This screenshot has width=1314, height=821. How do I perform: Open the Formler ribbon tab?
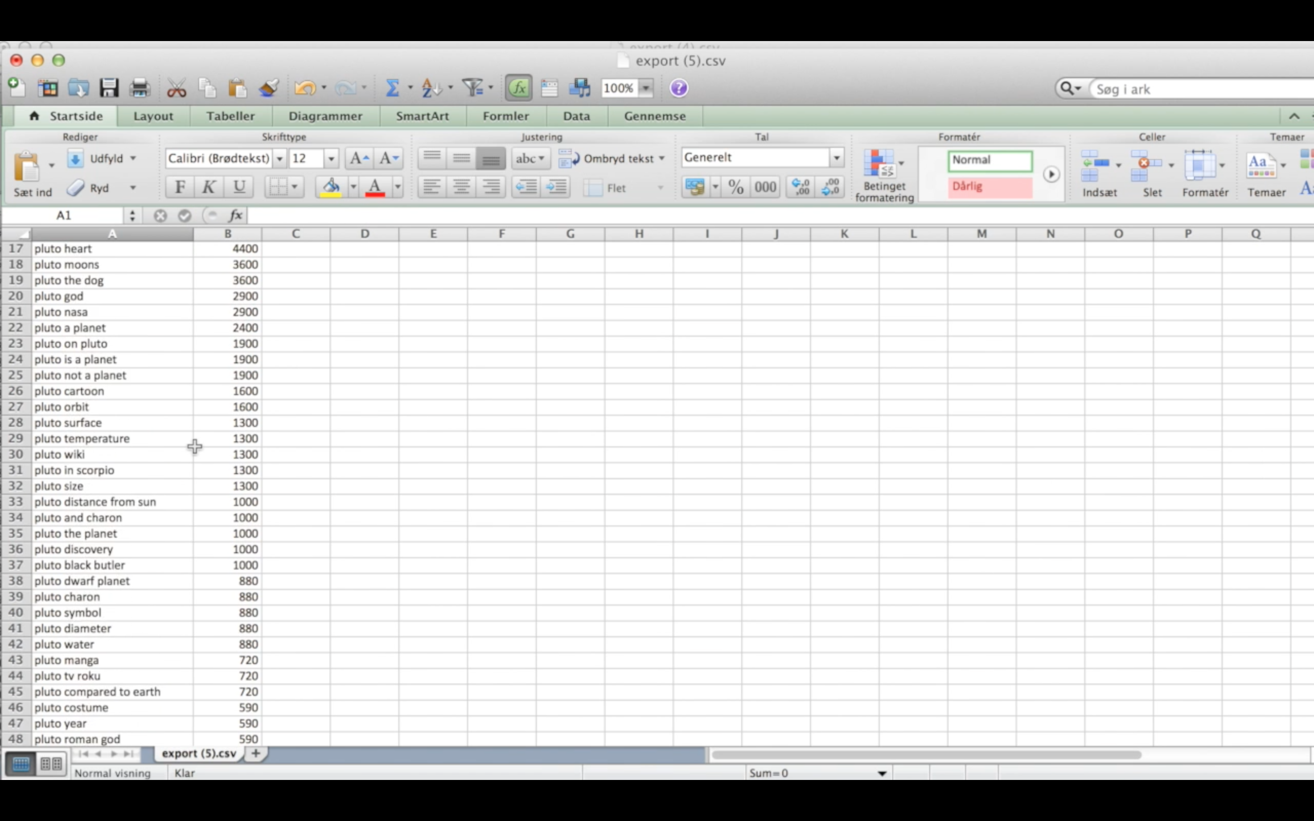[506, 116]
